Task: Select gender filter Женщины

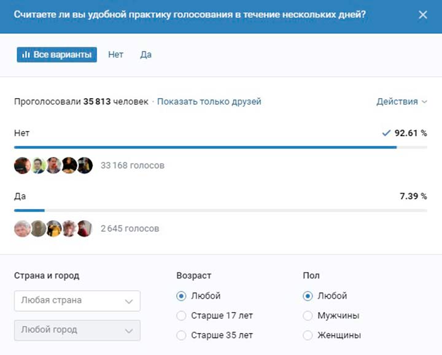Action: [x=332, y=335]
